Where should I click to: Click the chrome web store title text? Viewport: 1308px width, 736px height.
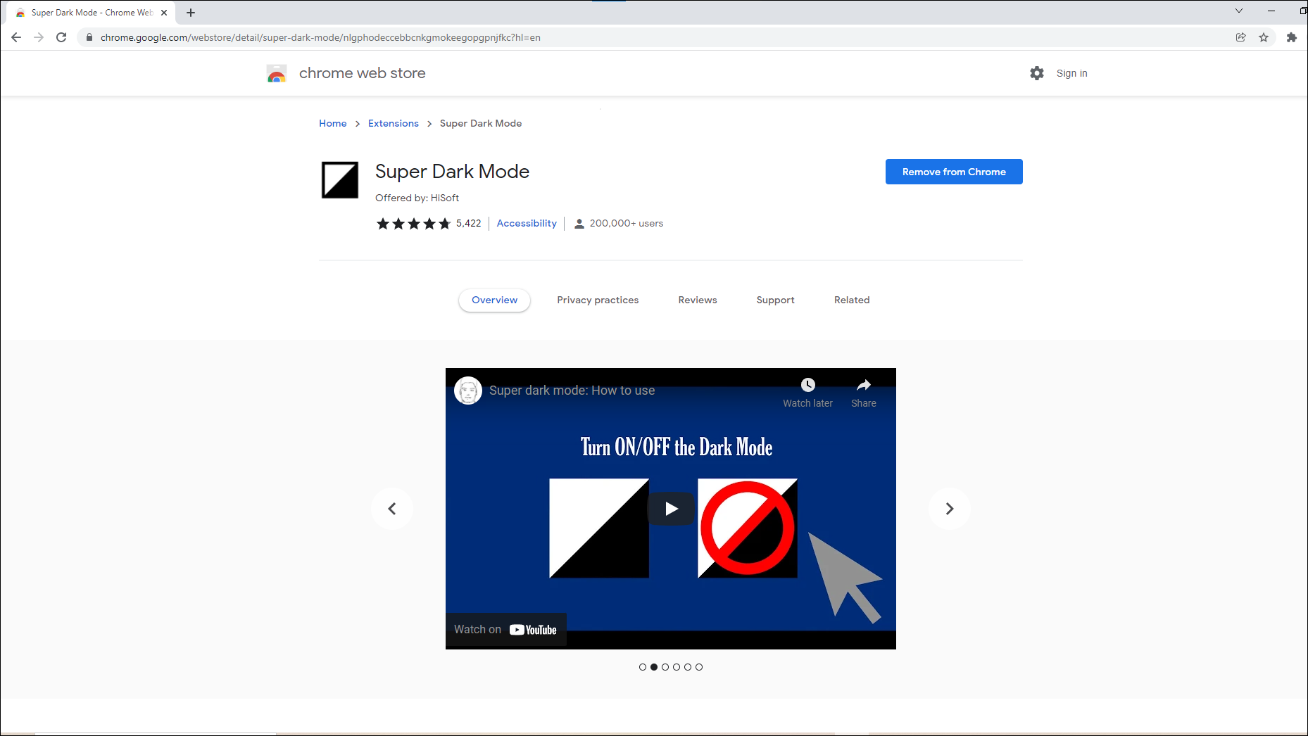[x=363, y=73]
